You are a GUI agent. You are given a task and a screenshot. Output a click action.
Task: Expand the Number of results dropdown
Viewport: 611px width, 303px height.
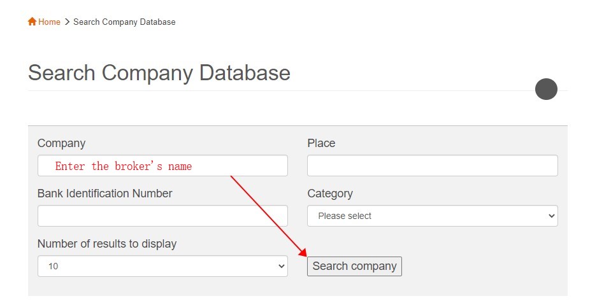153,266
